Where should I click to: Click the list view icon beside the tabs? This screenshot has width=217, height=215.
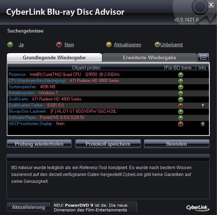(x=203, y=57)
